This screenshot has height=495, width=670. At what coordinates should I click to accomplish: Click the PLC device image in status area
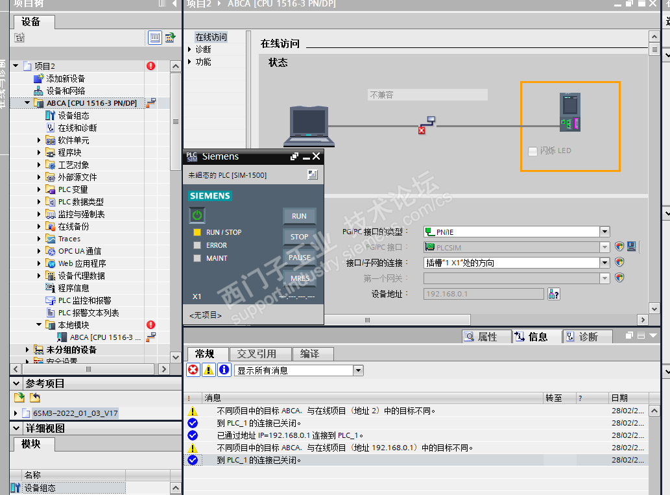pos(570,112)
